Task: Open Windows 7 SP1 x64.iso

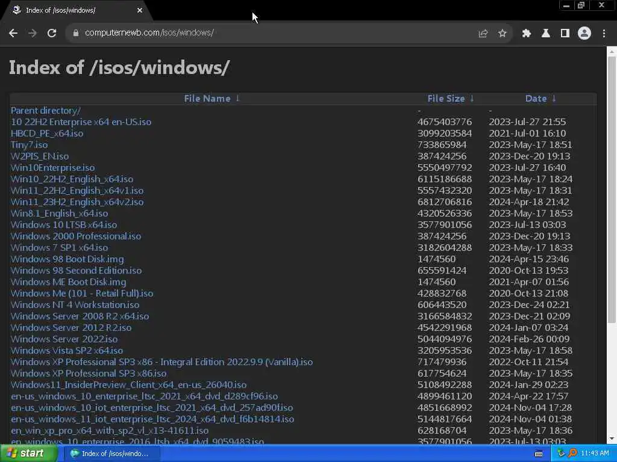Action: tap(60, 247)
